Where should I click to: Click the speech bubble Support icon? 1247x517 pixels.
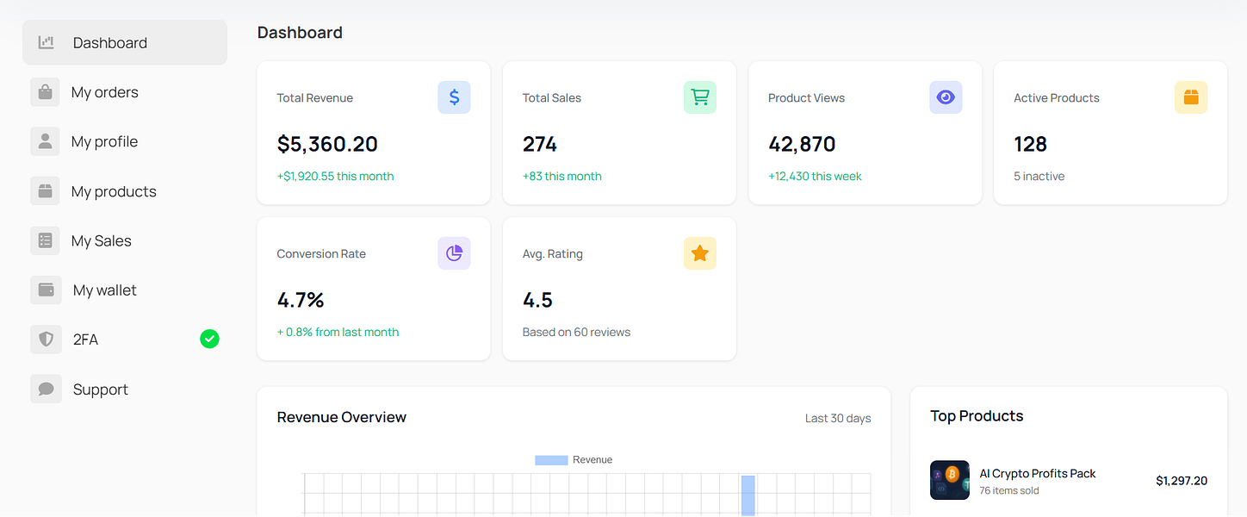[x=46, y=389]
